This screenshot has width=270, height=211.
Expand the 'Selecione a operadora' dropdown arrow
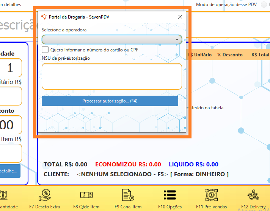click(177, 39)
